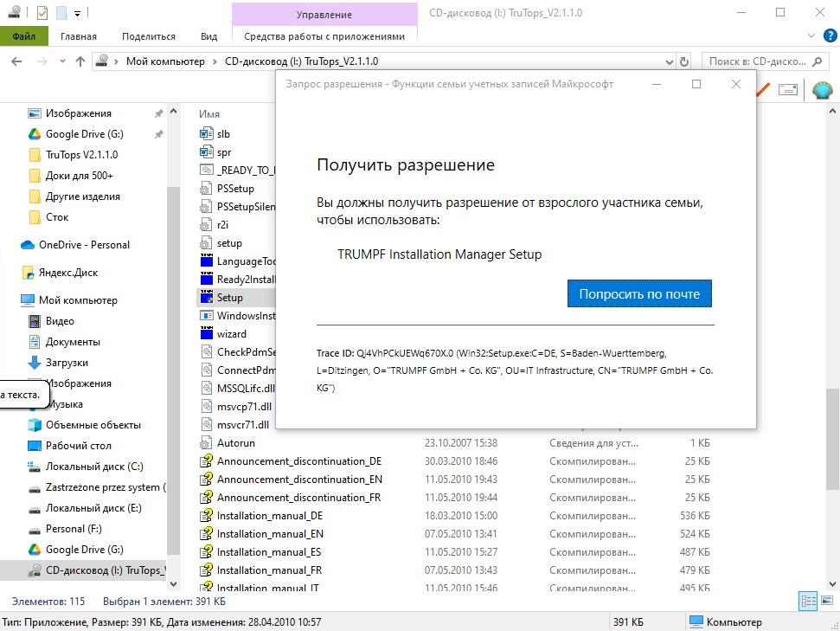
Task: Click navigation pane scroll up arrow
Action: tap(173, 112)
